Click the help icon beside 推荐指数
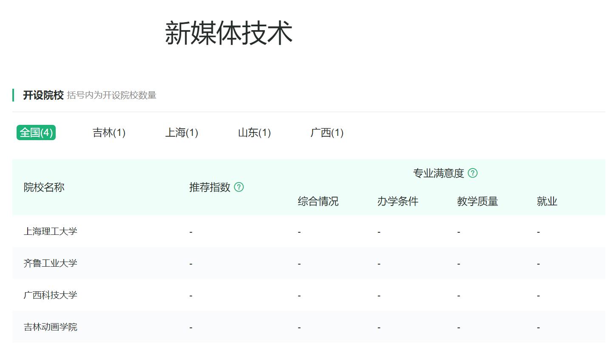 tap(238, 187)
